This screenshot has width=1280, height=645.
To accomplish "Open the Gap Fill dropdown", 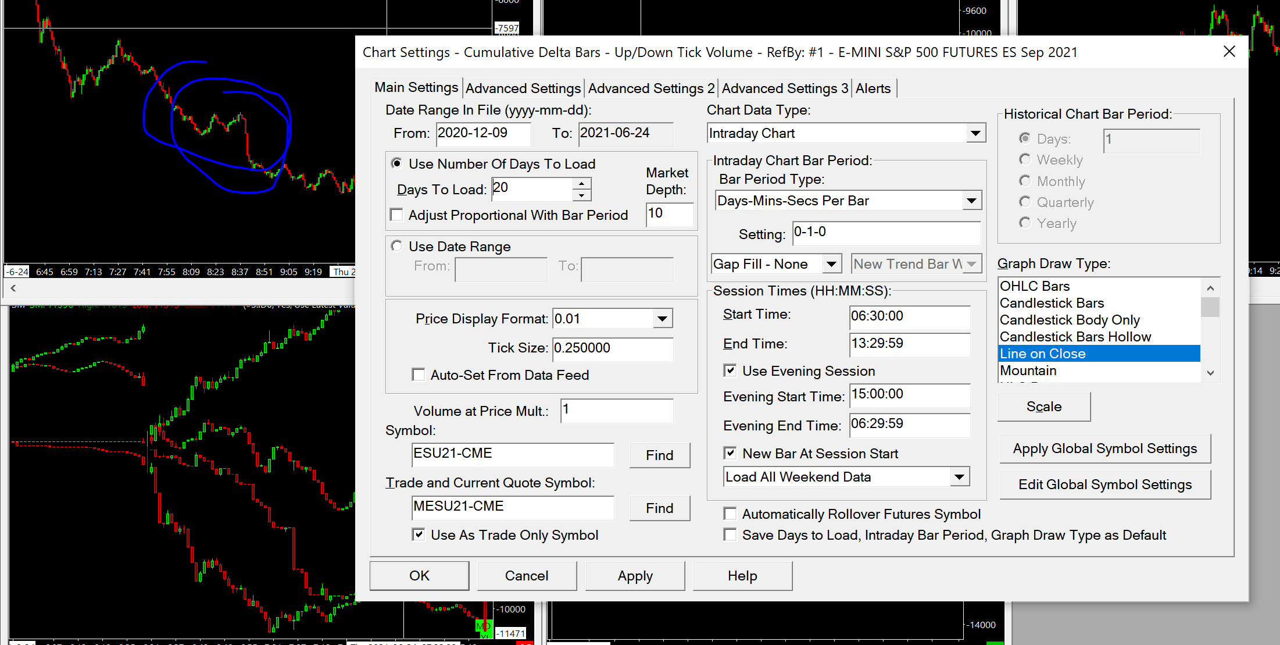I will click(x=831, y=264).
